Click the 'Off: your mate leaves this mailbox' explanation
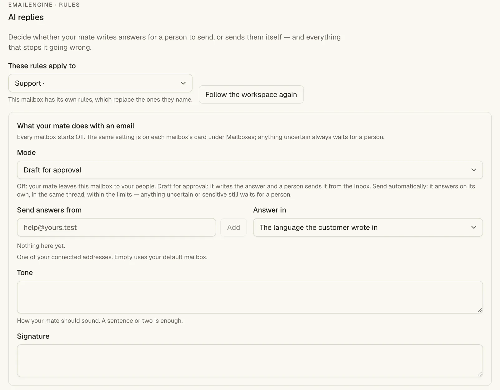The height and width of the screenshot is (390, 500). coord(246,190)
